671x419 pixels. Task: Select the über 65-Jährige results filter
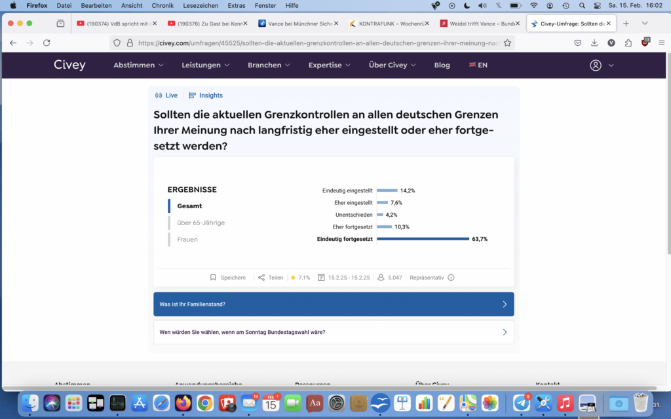201,223
